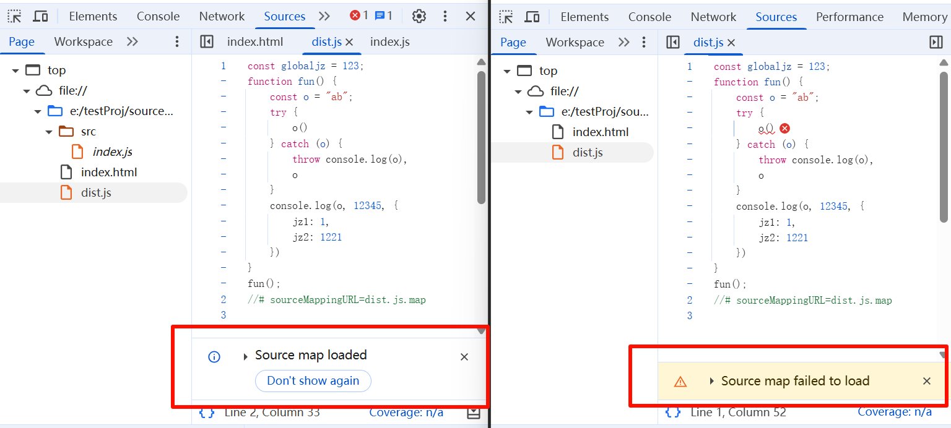
Task: Click drawer toggle icon in left status bar
Action: pyautogui.click(x=473, y=413)
